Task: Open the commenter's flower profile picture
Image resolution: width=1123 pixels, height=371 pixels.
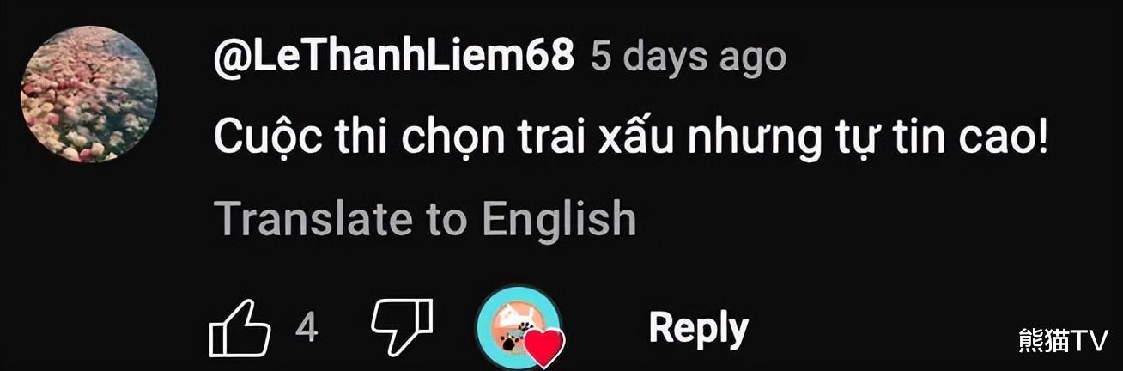Action: pos(88,94)
